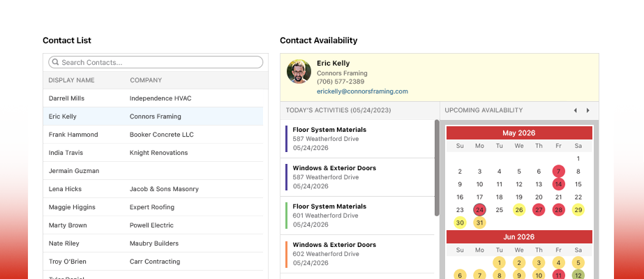Select June 4 in the calendar
The image size is (644, 279).
click(559, 263)
